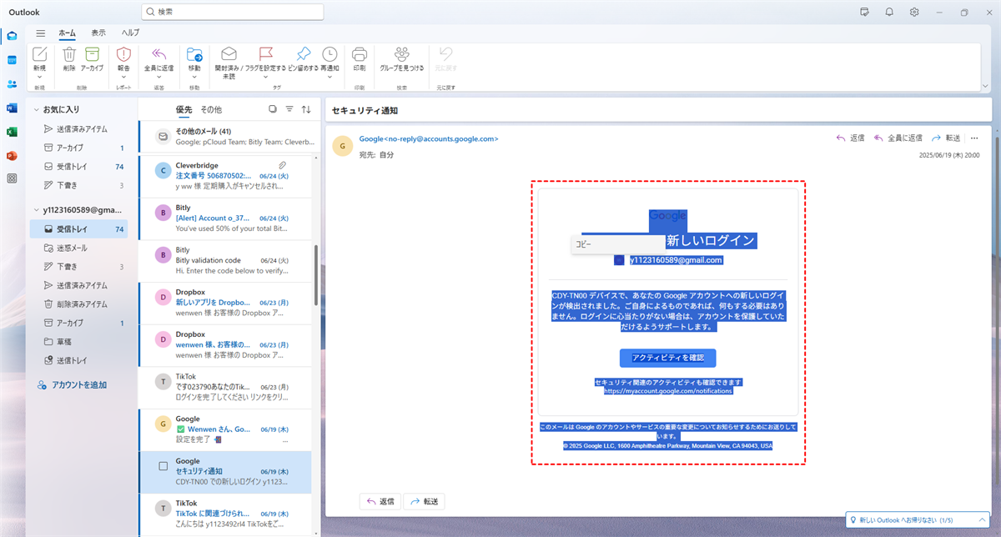Click アカウントを追加 in folder pane
1001x537 pixels.
(x=73, y=385)
